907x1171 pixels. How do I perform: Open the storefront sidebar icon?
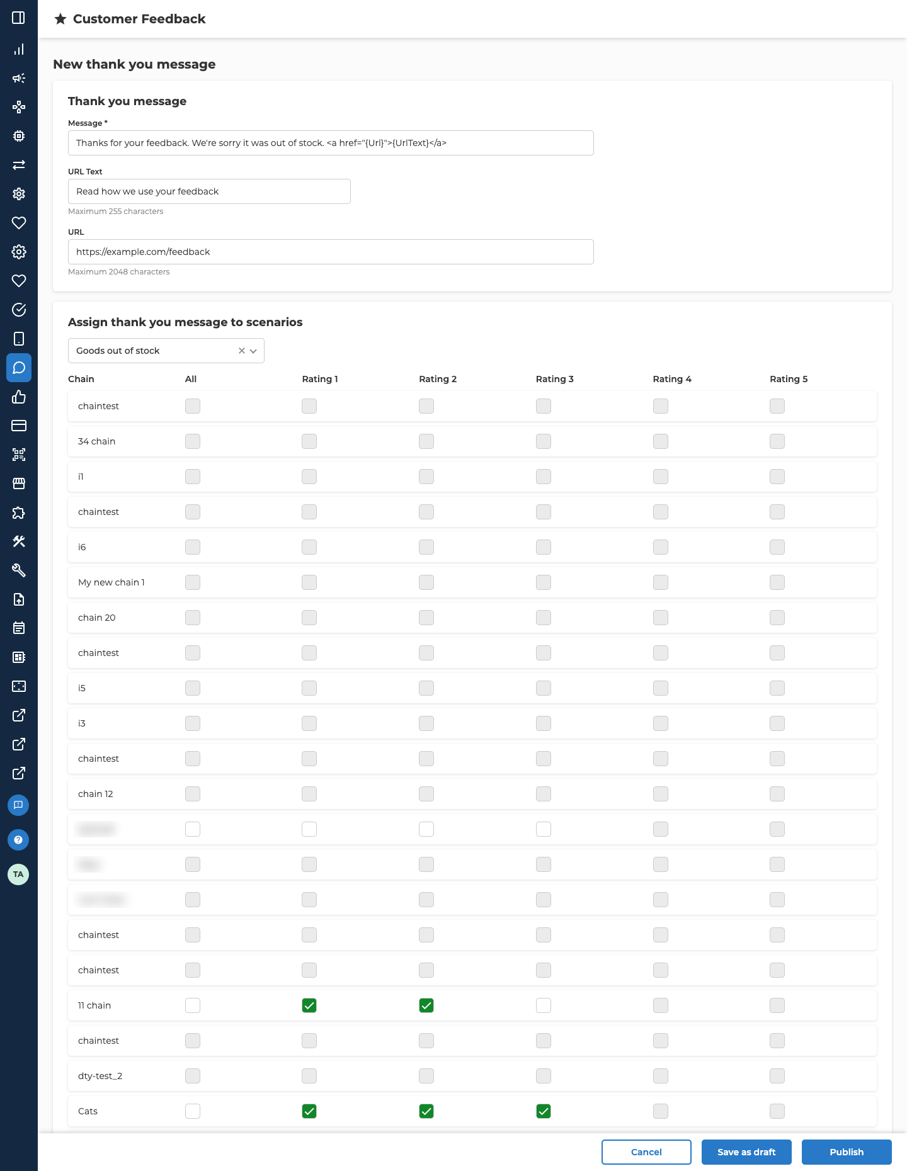click(x=19, y=484)
